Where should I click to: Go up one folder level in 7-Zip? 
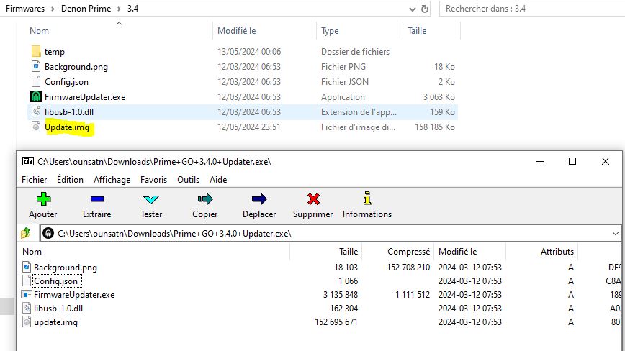26,233
